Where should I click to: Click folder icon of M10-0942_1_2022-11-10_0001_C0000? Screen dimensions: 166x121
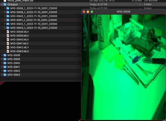coord(8,24)
